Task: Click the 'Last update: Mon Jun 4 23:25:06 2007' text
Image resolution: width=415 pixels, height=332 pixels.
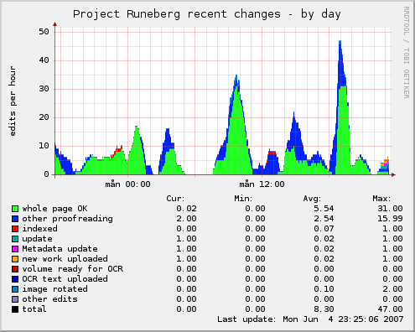Action: 310,319
